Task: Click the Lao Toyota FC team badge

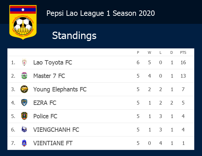Action: (24, 63)
